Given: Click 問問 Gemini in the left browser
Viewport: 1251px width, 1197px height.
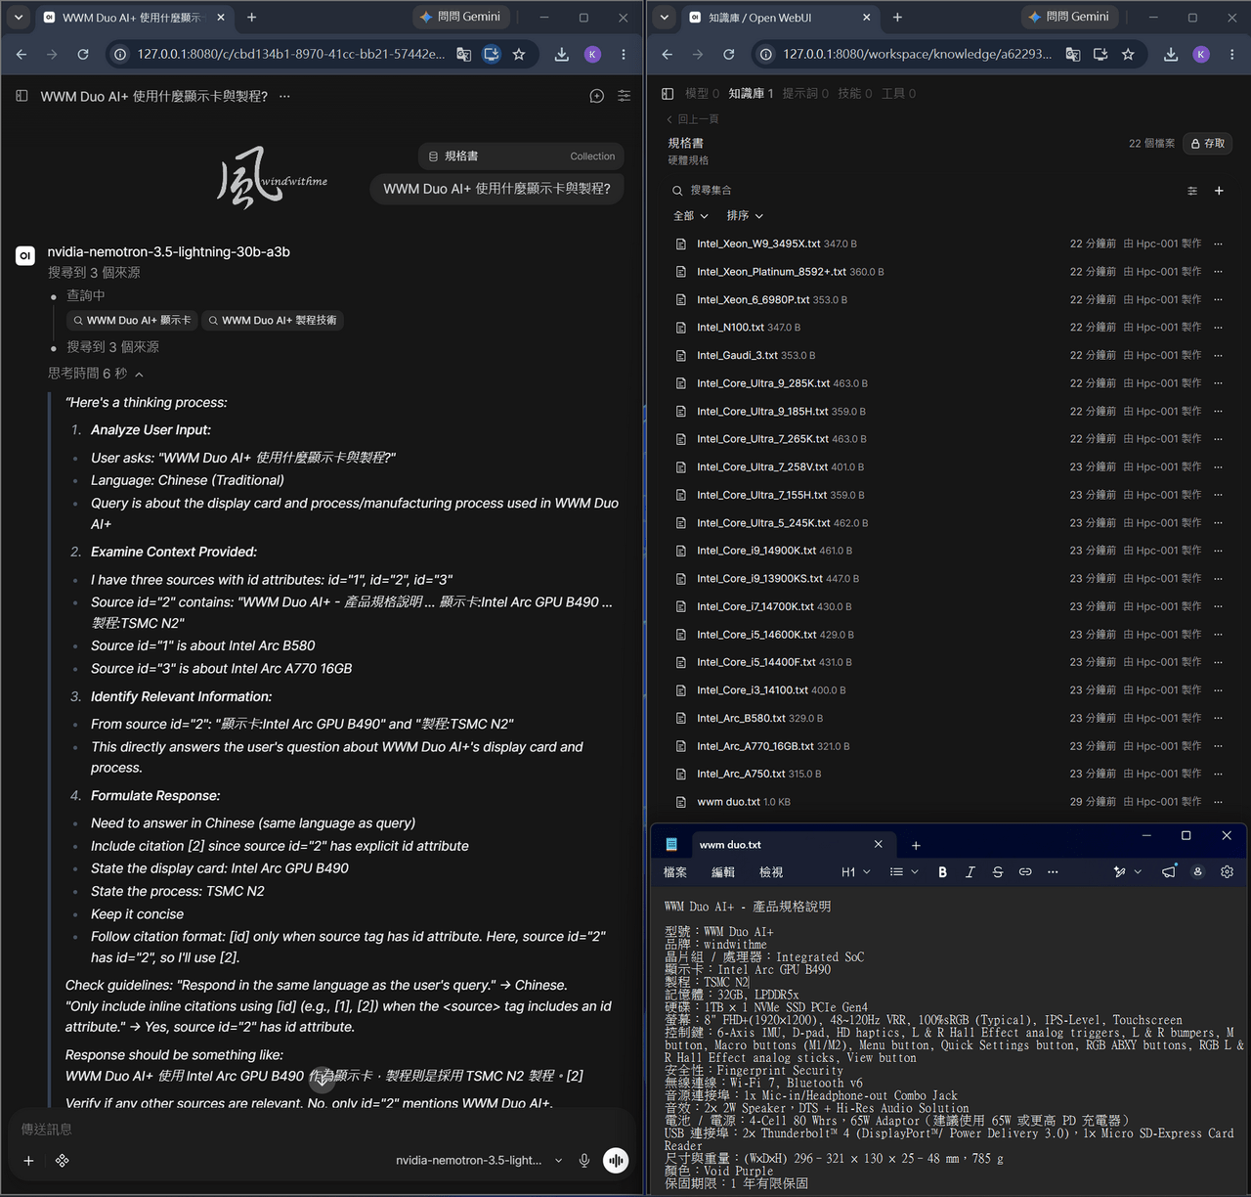Looking at the screenshot, I should 459,17.
